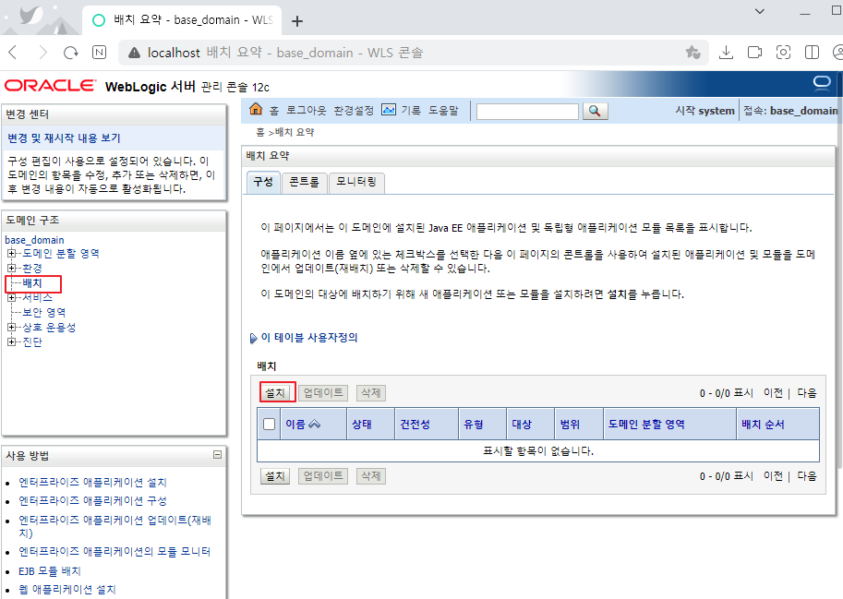Expand the 상호 운용성 tree node

tap(11, 327)
